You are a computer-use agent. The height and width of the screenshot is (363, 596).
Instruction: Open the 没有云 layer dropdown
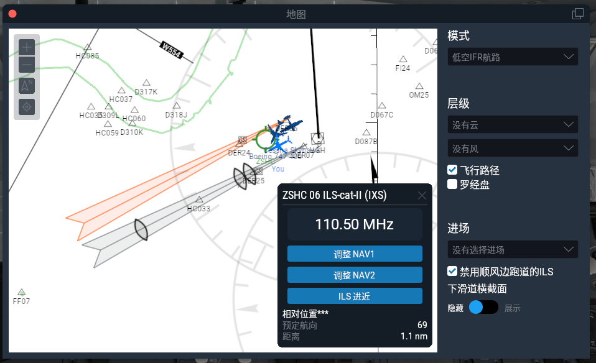pos(513,124)
